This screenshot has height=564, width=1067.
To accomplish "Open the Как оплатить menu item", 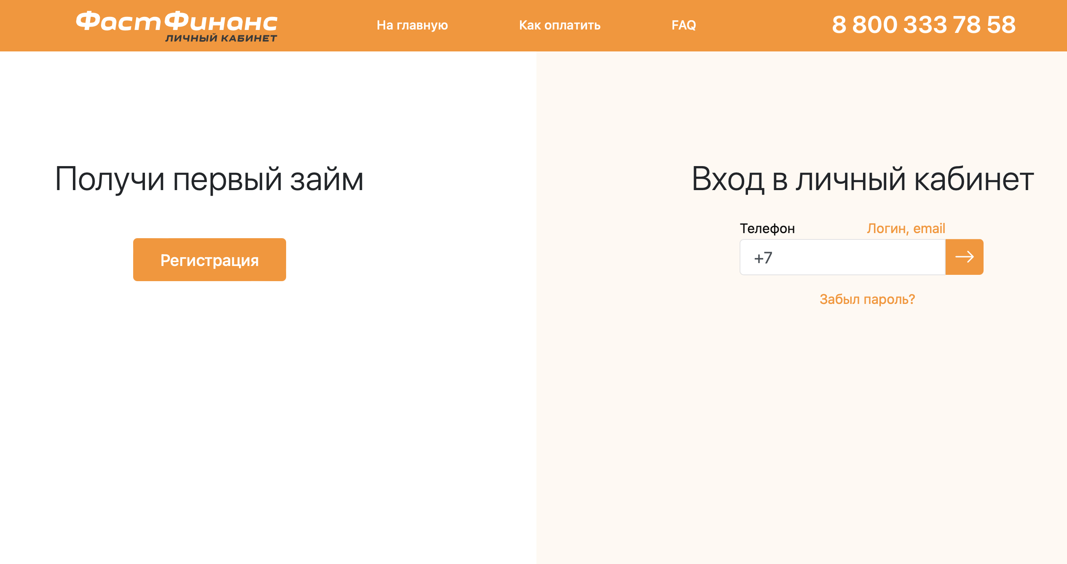I will (x=560, y=25).
